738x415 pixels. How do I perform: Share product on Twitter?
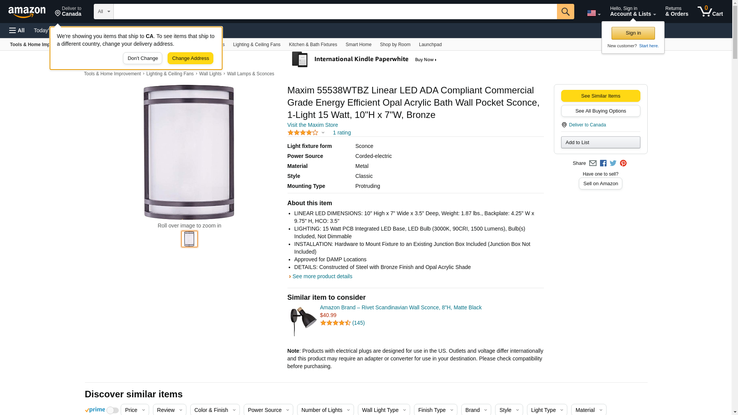tap(613, 163)
